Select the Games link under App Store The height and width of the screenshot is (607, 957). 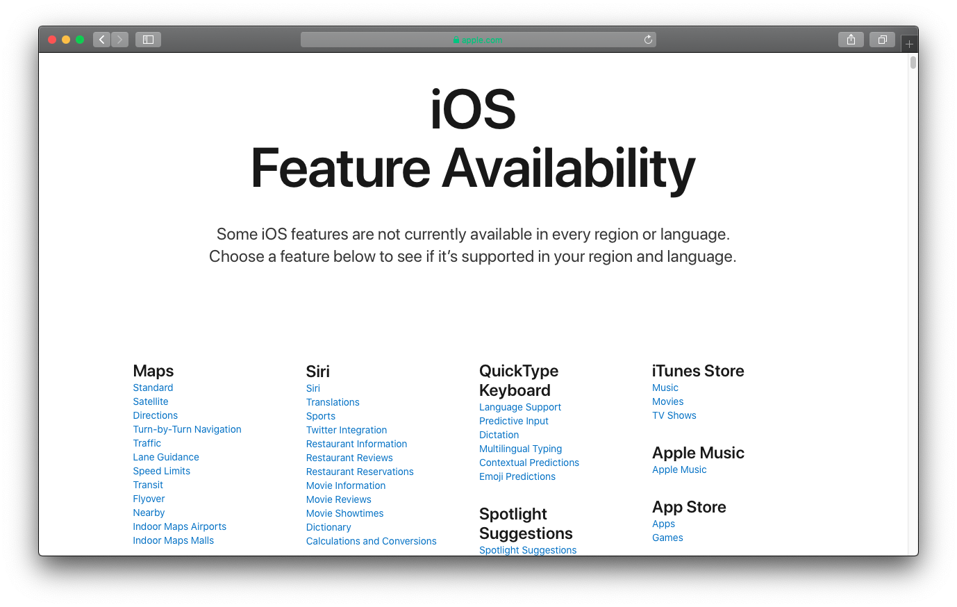pos(668,538)
